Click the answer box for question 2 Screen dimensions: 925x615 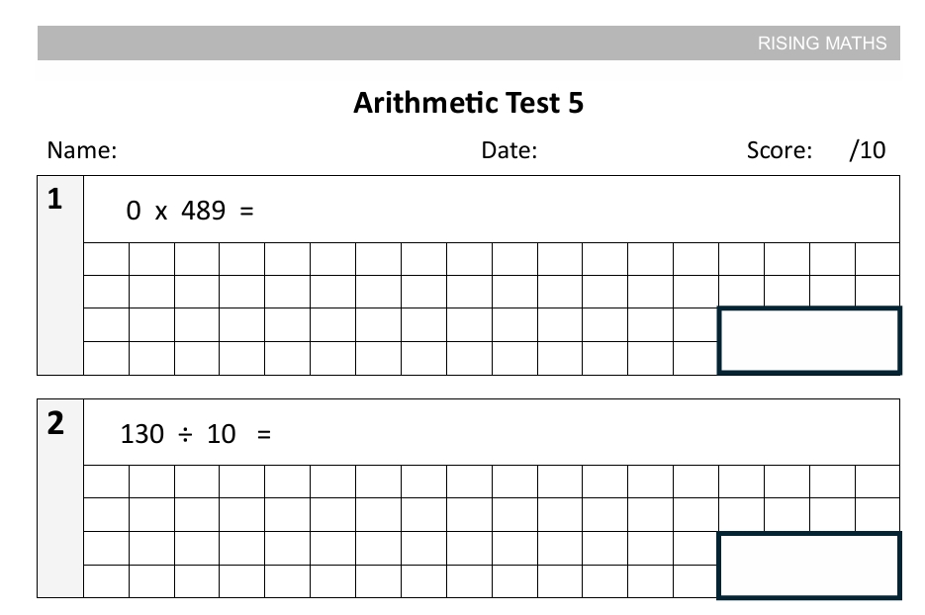(808, 566)
